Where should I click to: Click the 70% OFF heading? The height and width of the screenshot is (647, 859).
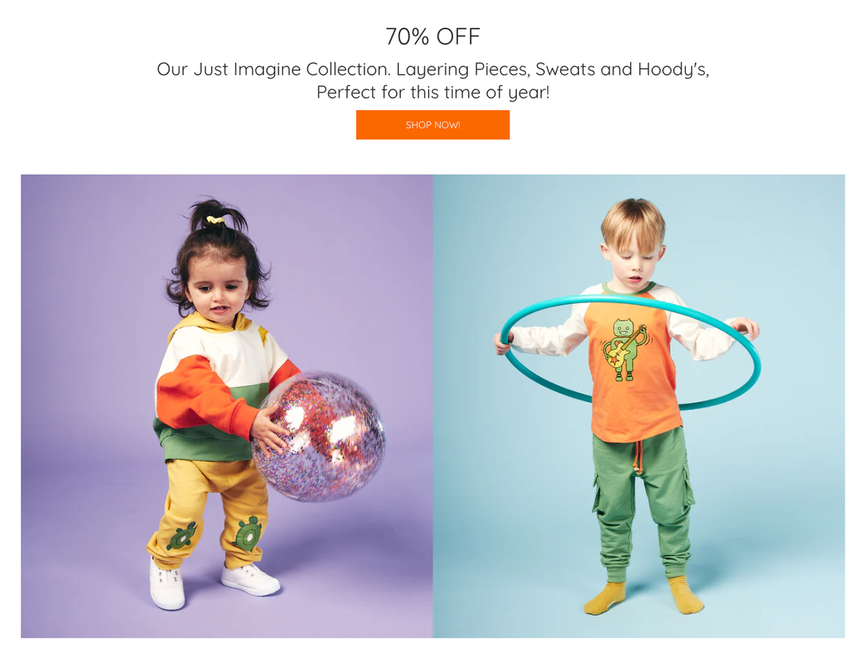click(432, 37)
